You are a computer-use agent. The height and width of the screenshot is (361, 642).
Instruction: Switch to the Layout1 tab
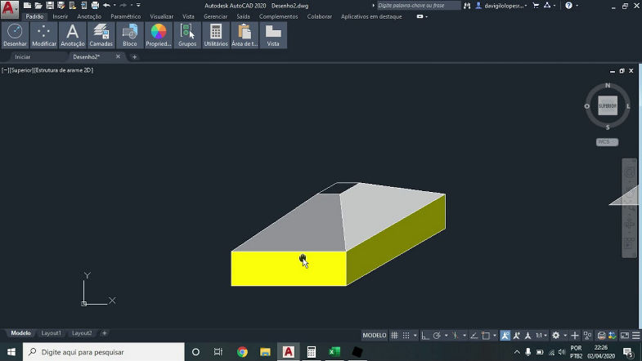[52, 333]
